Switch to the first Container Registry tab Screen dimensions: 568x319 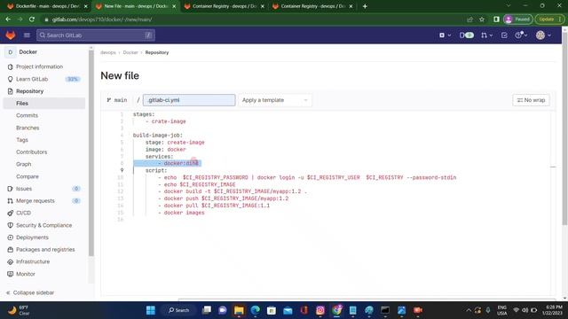pos(224,6)
